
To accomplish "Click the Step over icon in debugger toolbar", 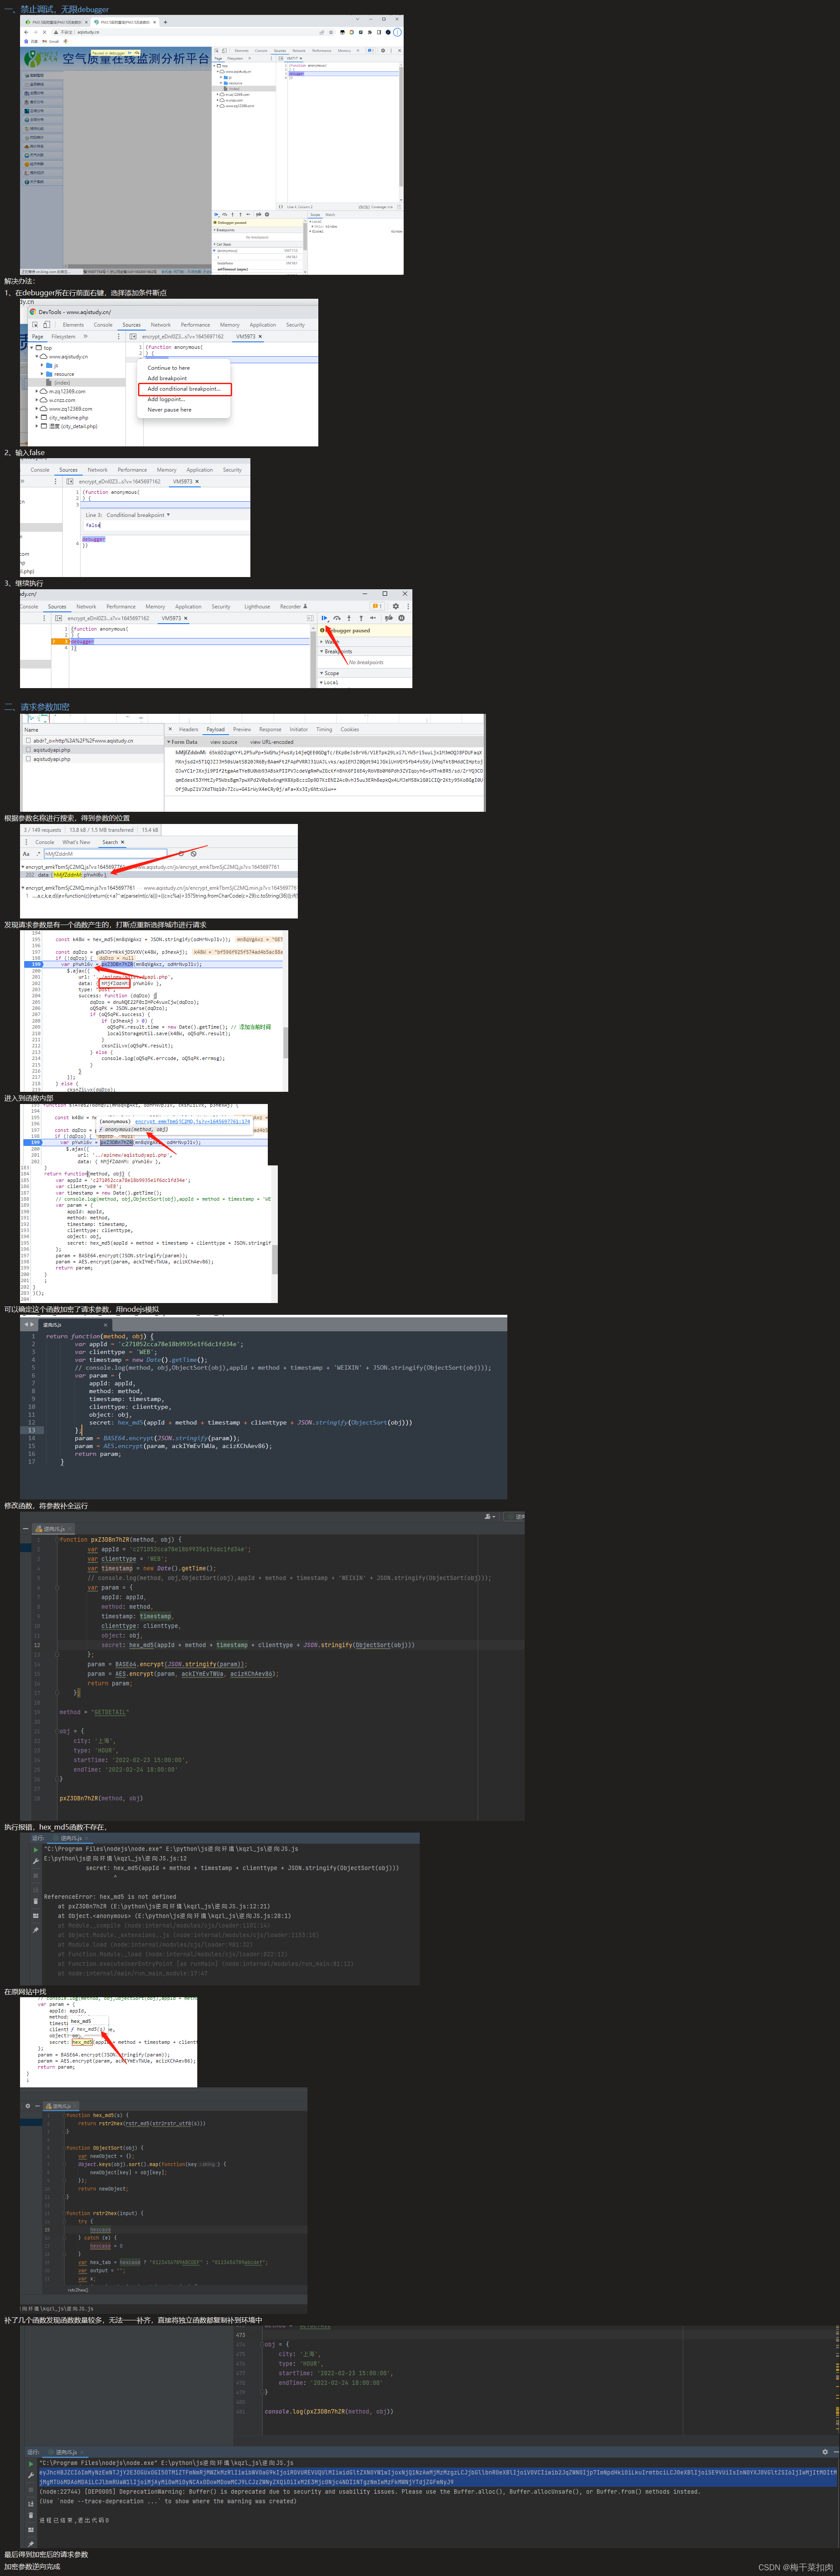I will click(x=337, y=618).
